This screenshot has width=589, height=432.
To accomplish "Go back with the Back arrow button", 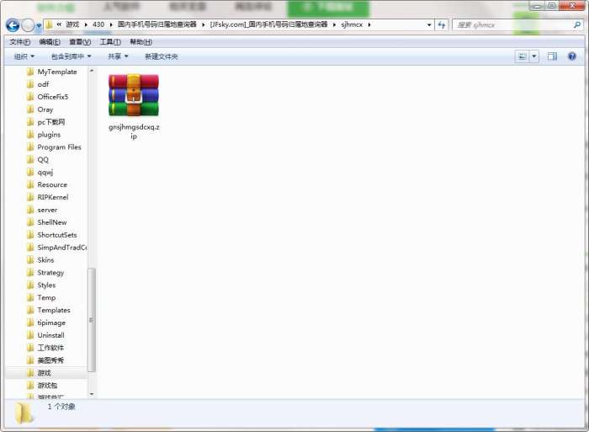I will tap(13, 25).
